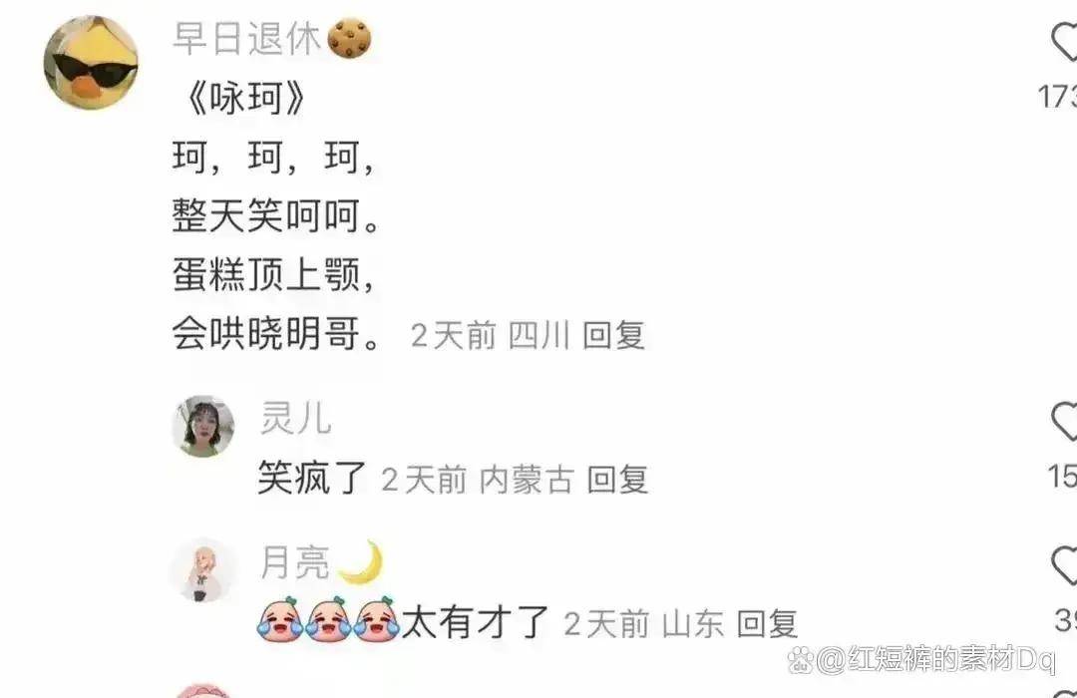
Task: Reply to 月亮's 太有才了 comment
Action: (767, 623)
